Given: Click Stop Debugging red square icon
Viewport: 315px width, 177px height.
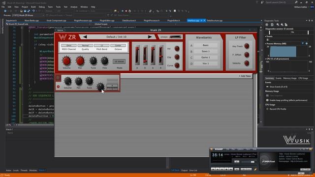Looking at the screenshot, I should pyautogui.click(x=126, y=11).
